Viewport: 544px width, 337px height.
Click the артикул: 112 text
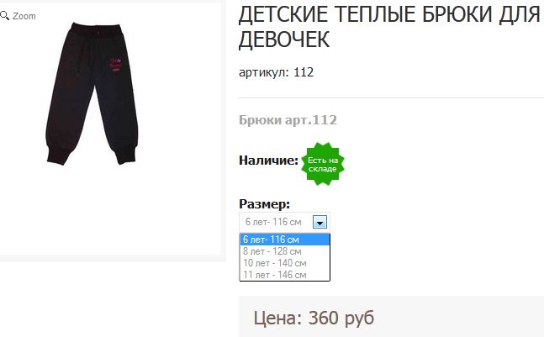click(276, 72)
